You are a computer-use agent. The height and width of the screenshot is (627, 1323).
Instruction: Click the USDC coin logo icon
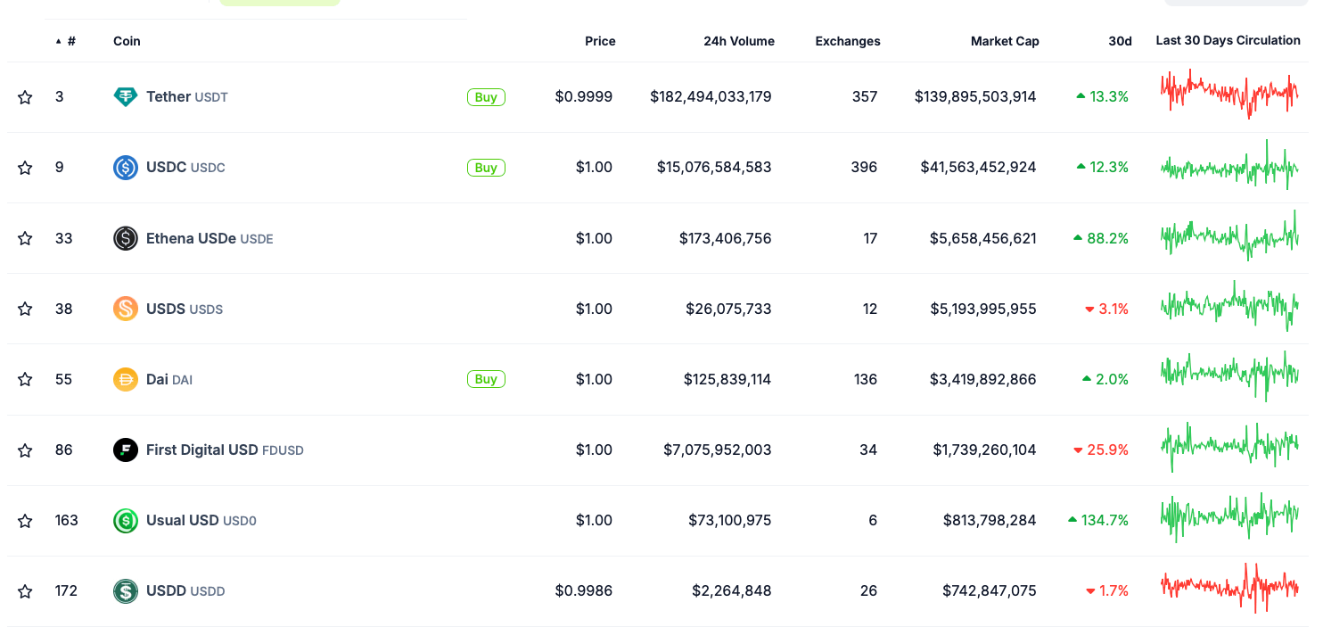[126, 168]
